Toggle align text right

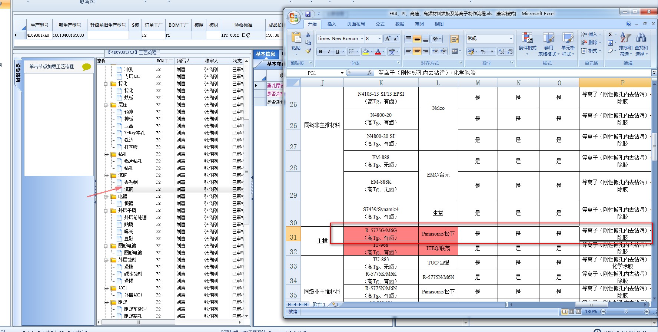[x=426, y=51]
